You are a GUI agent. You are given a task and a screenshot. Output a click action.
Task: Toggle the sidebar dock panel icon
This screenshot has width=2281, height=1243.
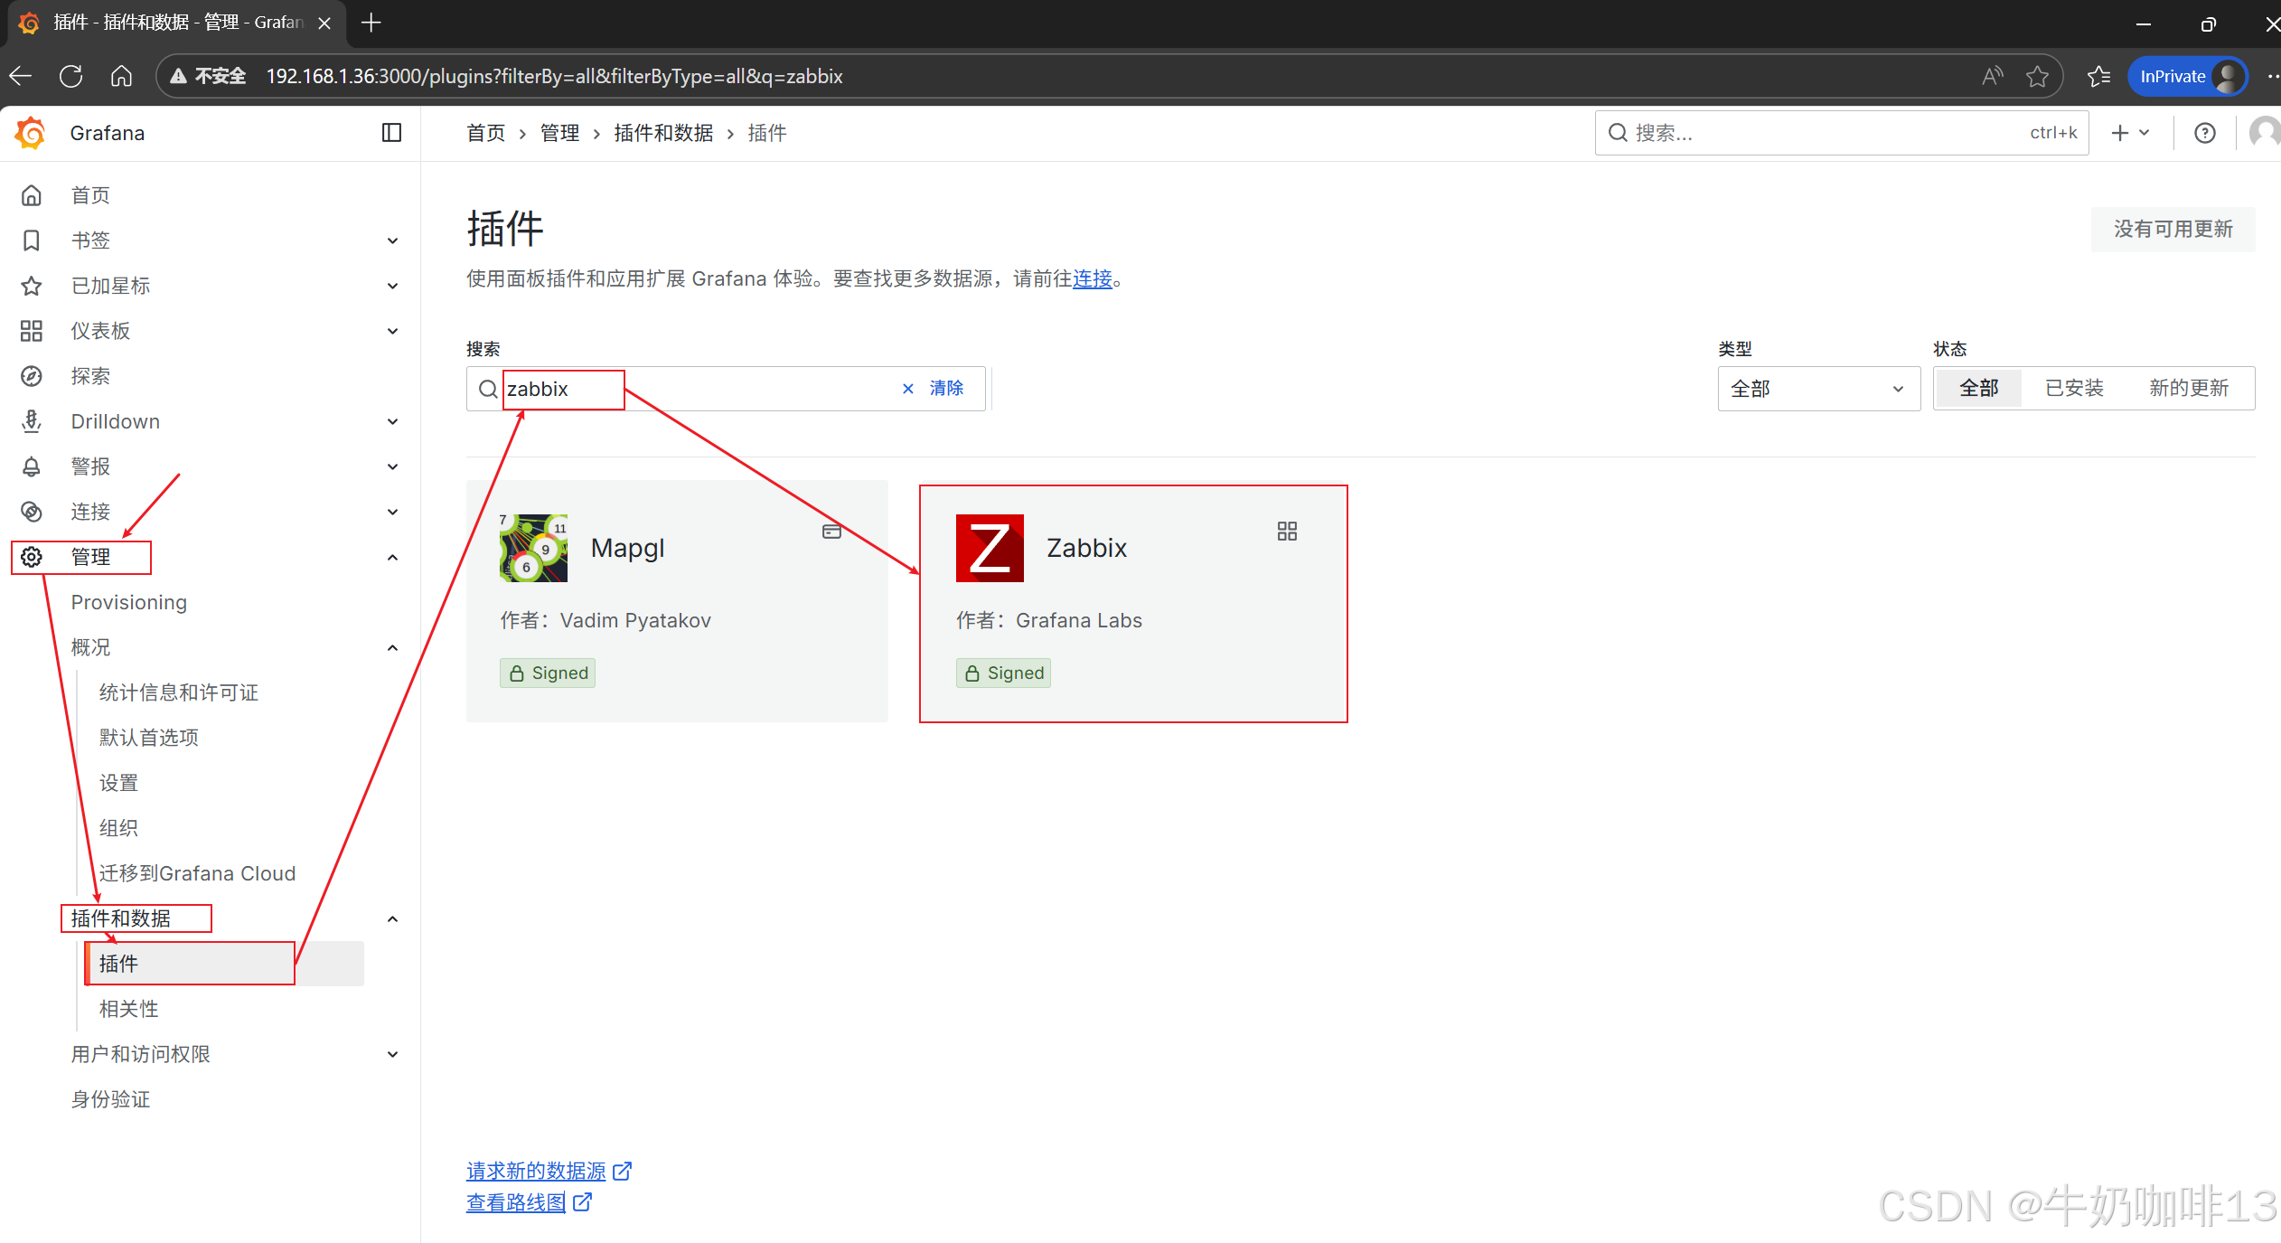point(391,133)
